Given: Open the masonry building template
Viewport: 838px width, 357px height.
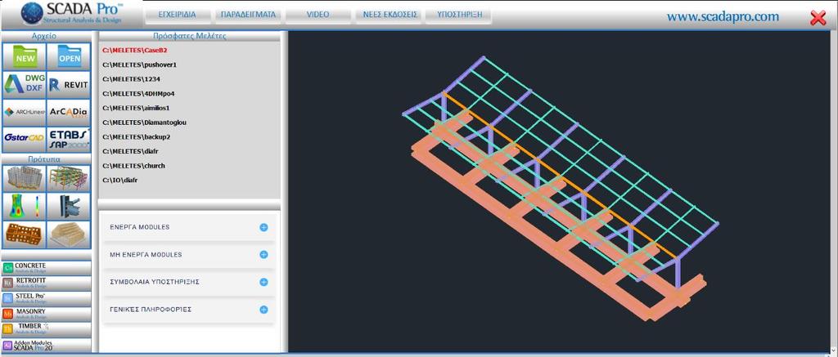Looking at the screenshot, I should (x=25, y=234).
